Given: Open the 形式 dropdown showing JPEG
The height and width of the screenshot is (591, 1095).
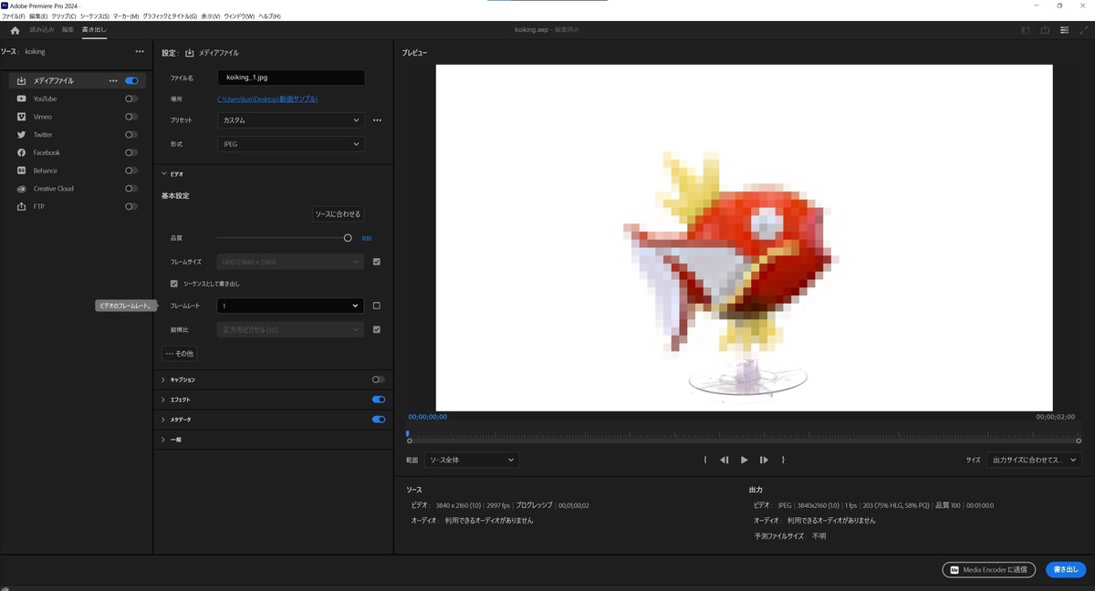Looking at the screenshot, I should pyautogui.click(x=291, y=144).
